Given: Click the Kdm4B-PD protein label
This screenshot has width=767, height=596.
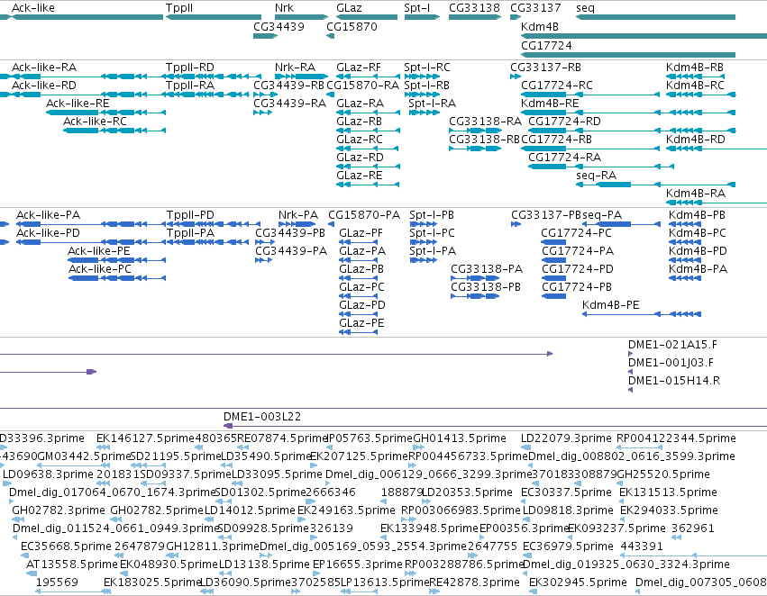Looking at the screenshot, I should [x=698, y=251].
